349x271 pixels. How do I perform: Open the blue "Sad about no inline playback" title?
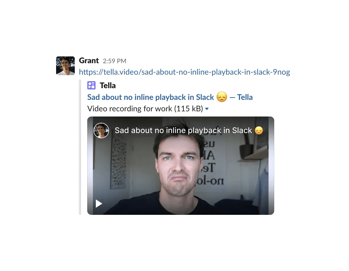[151, 97]
